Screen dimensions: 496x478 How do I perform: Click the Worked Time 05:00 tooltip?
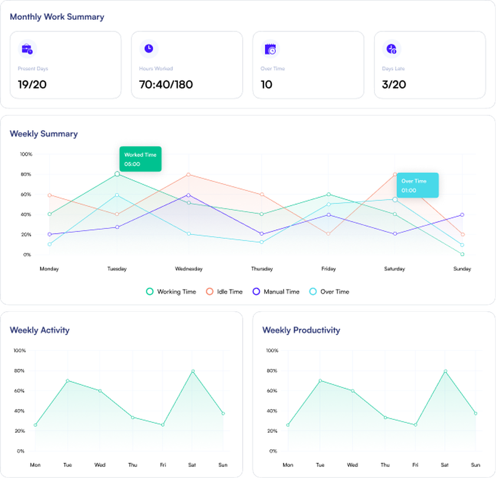(140, 159)
